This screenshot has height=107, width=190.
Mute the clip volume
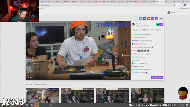31,78
